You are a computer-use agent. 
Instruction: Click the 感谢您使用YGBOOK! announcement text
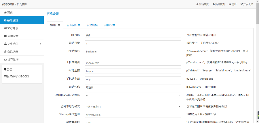pyautogui.click(x=16, y=76)
